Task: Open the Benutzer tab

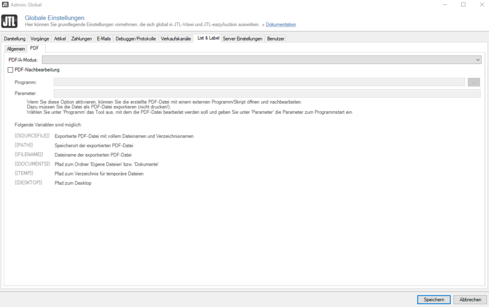Action: (276, 39)
